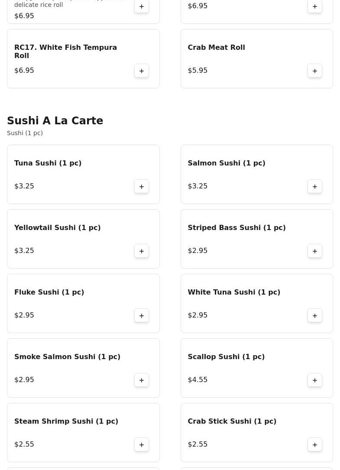Viewport: 340px width, 470px height.
Task: Add Salmon Sushi (1 pc) with plus button
Action: 315,186
